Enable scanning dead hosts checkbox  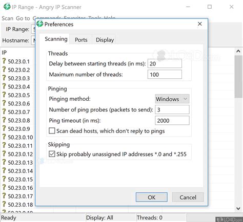(52, 131)
